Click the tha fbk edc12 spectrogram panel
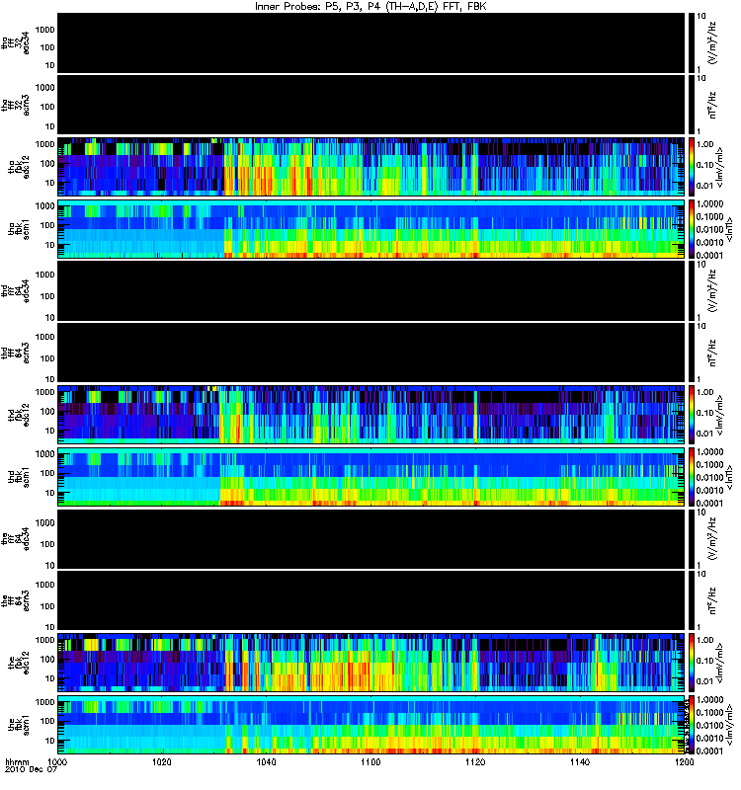Screen dimensions: 741x790 click(371, 167)
